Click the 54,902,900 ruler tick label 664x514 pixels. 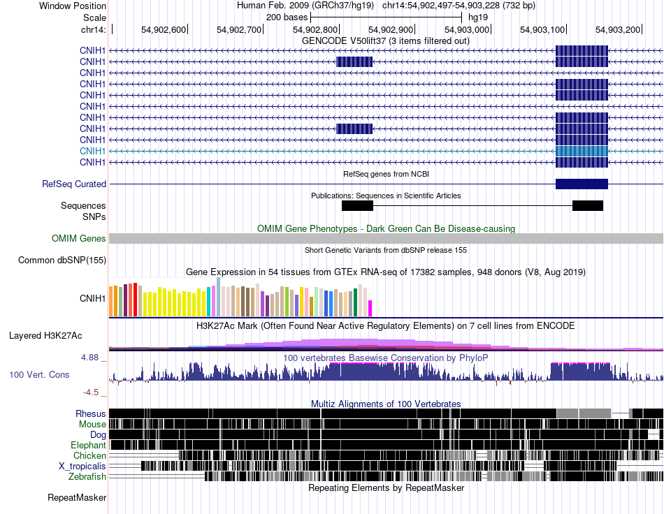tap(391, 29)
